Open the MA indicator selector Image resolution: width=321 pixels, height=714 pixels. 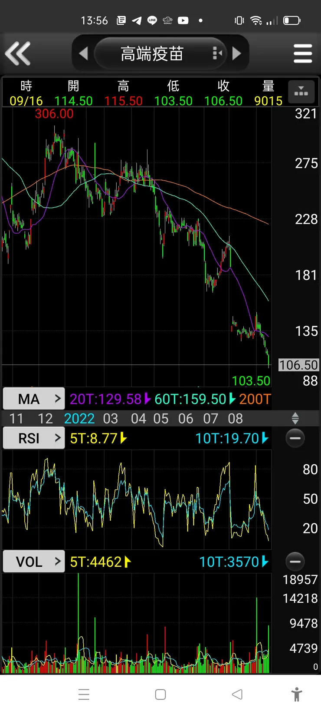point(34,399)
